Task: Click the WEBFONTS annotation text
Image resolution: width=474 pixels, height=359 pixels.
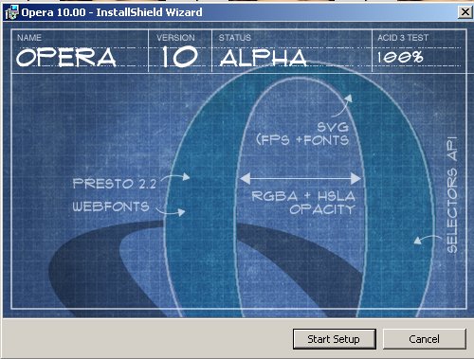Action: [111, 206]
